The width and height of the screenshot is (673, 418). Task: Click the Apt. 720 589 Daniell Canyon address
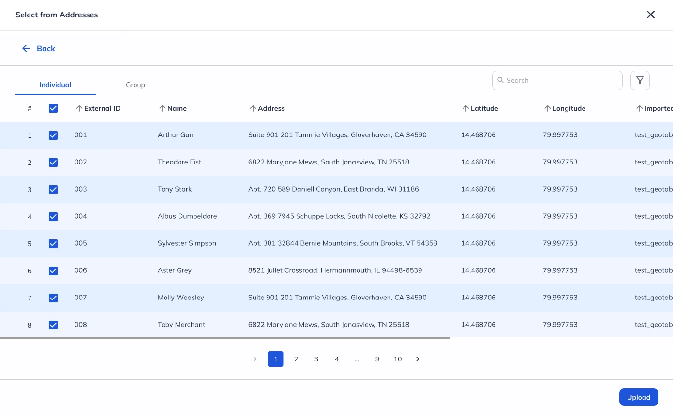[333, 189]
